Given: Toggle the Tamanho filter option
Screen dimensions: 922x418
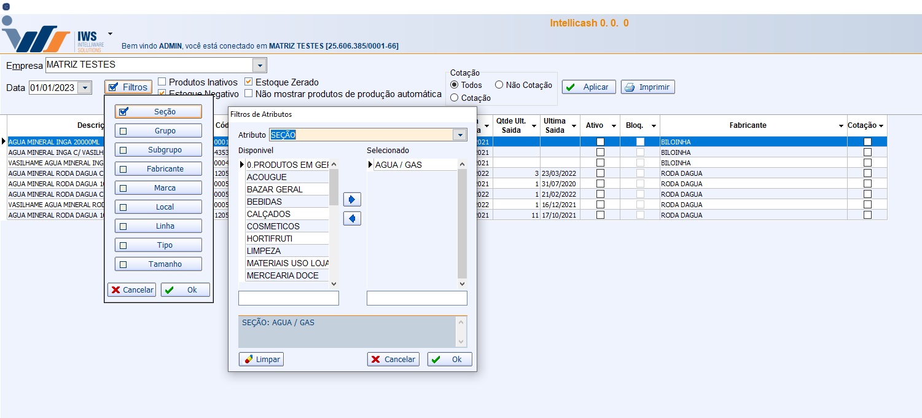Looking at the screenshot, I should (x=158, y=264).
